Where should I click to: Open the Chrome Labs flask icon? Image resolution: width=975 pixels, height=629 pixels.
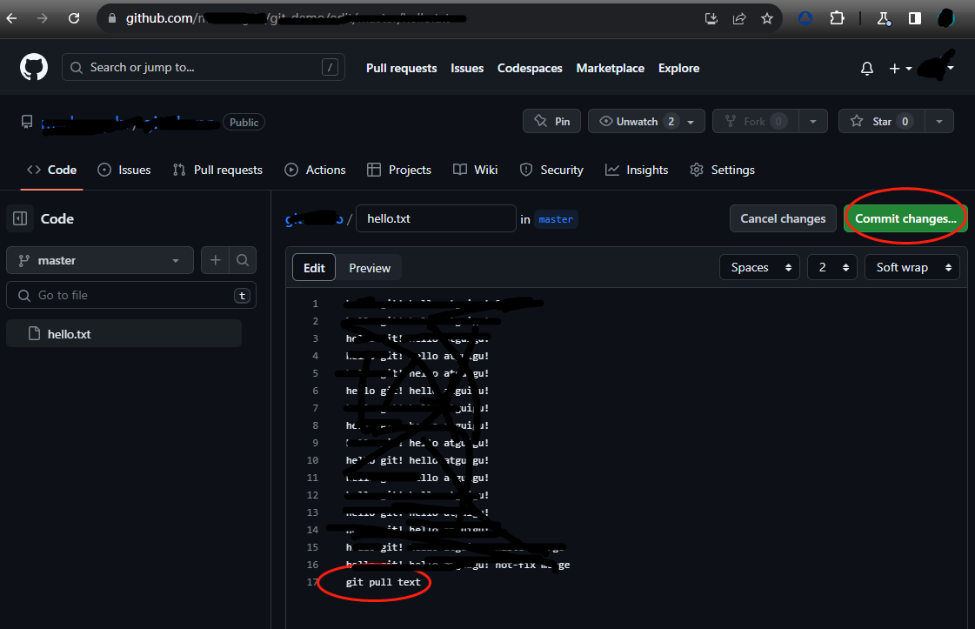pos(884,18)
